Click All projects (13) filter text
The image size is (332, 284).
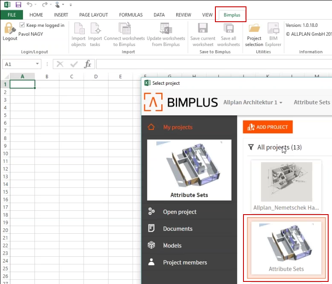point(280,147)
